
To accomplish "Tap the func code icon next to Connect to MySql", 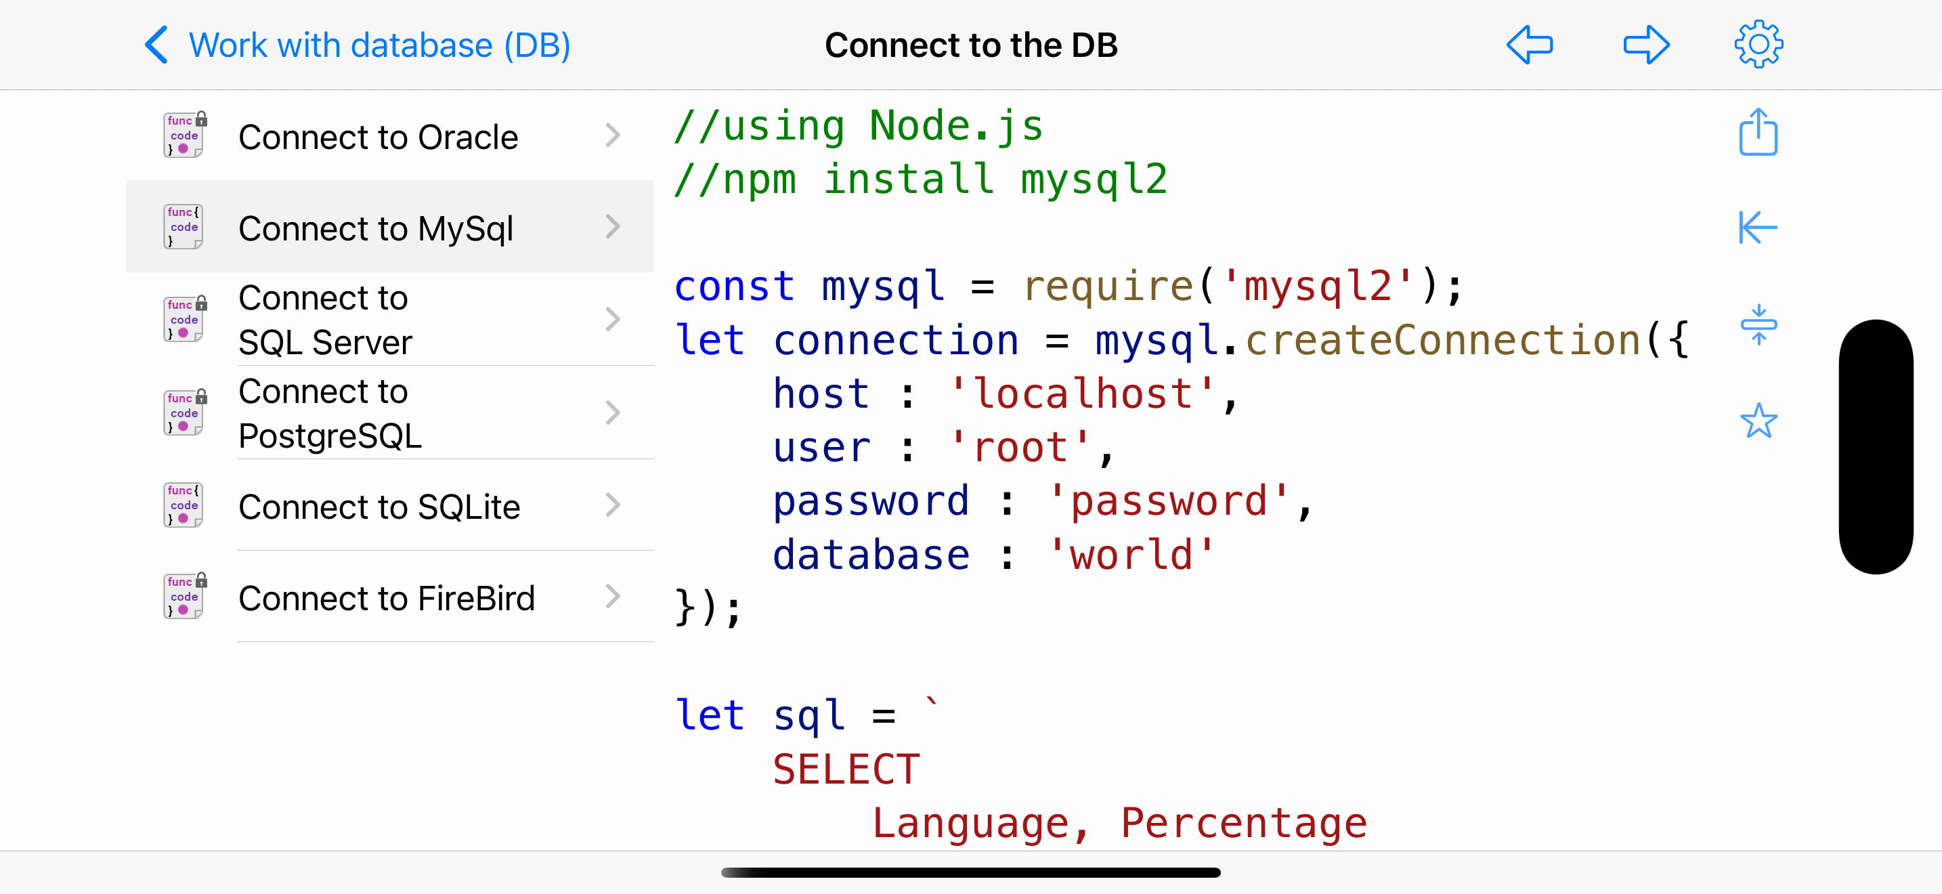I will tap(184, 226).
